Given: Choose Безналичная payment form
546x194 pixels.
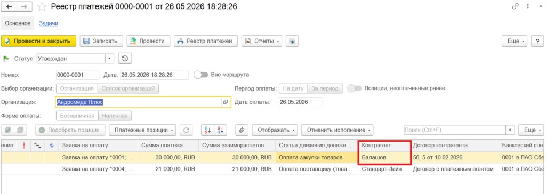Looking at the screenshot, I should click(x=77, y=115).
